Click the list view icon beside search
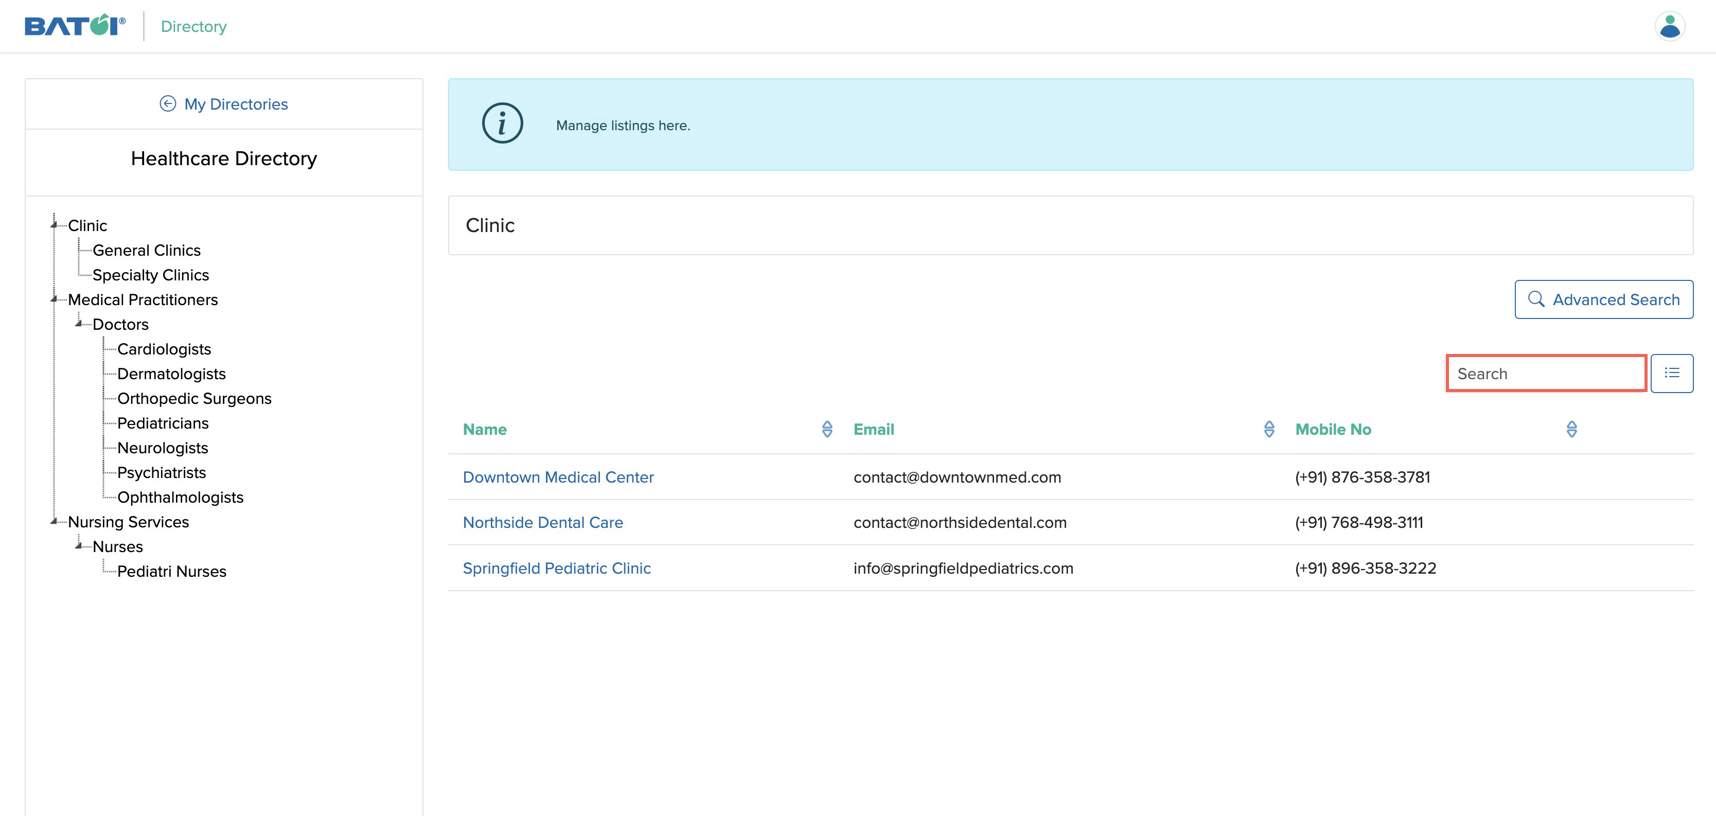The width and height of the screenshot is (1716, 816). point(1673,373)
